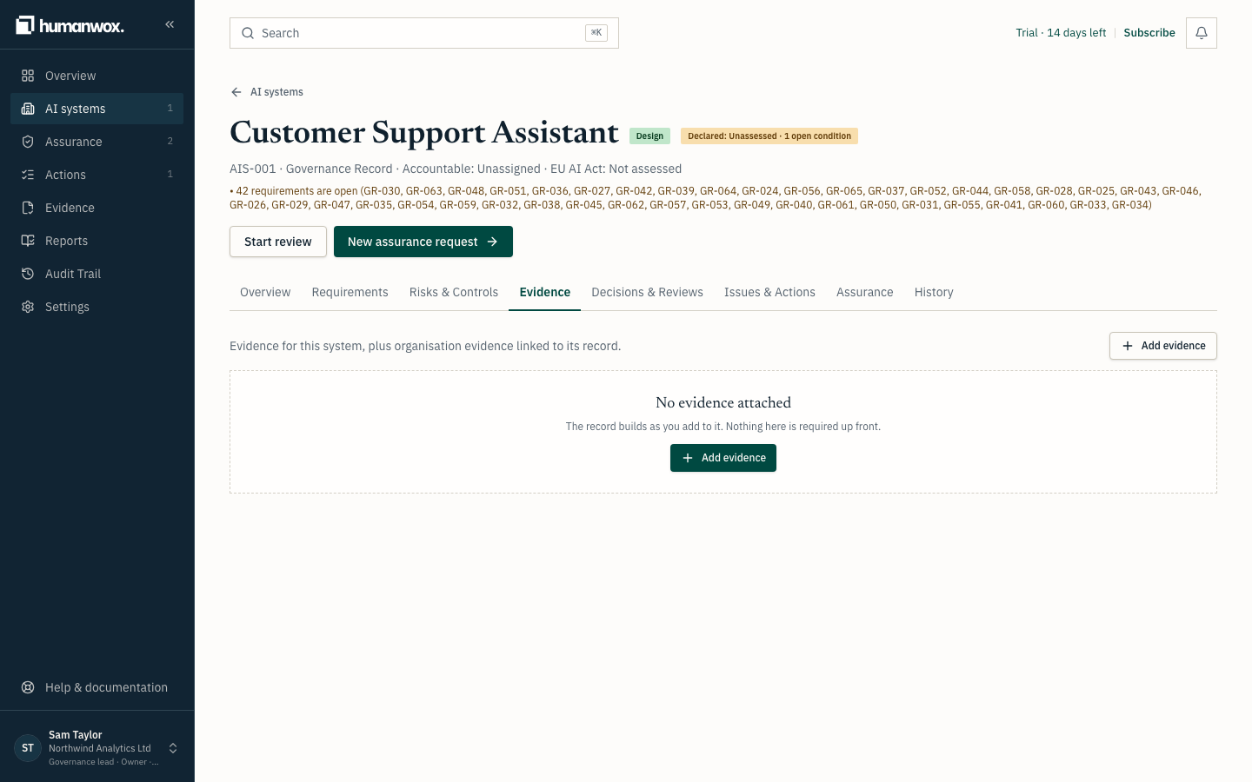The width and height of the screenshot is (1252, 782).
Task: Click the Trial 14 days left text
Action: coord(1061,33)
